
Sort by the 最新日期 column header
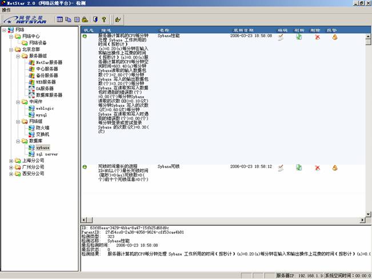pyautogui.click(x=243, y=30)
